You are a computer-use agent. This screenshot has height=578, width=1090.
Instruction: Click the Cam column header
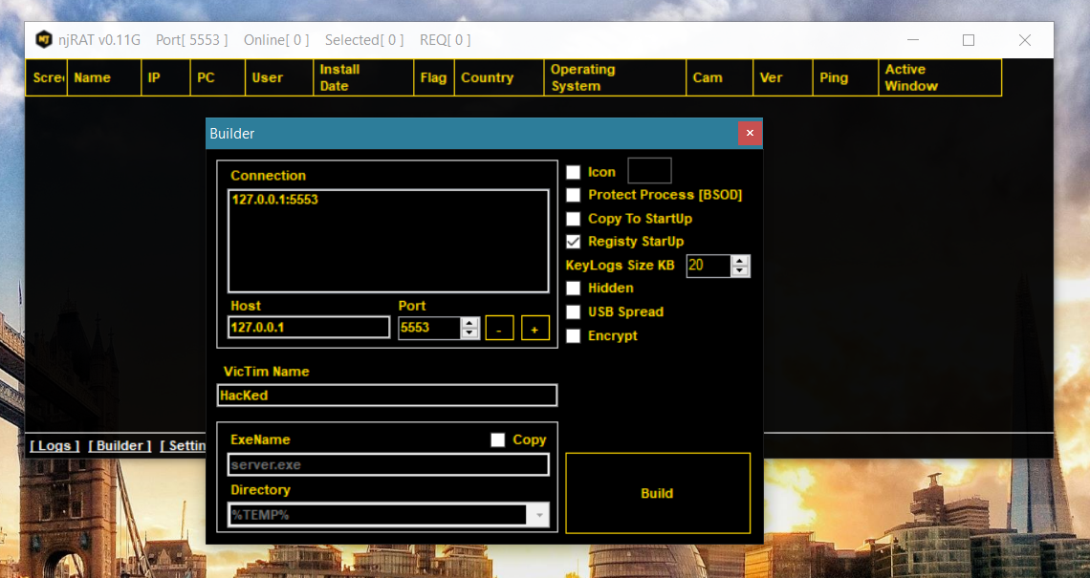[x=719, y=77]
